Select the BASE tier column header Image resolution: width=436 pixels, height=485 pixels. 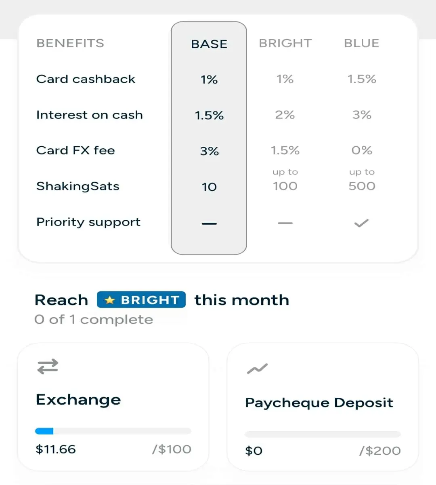click(x=209, y=44)
